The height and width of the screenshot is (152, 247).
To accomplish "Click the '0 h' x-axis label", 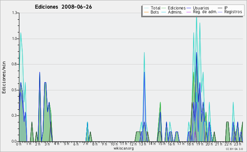I will pos(19,144).
